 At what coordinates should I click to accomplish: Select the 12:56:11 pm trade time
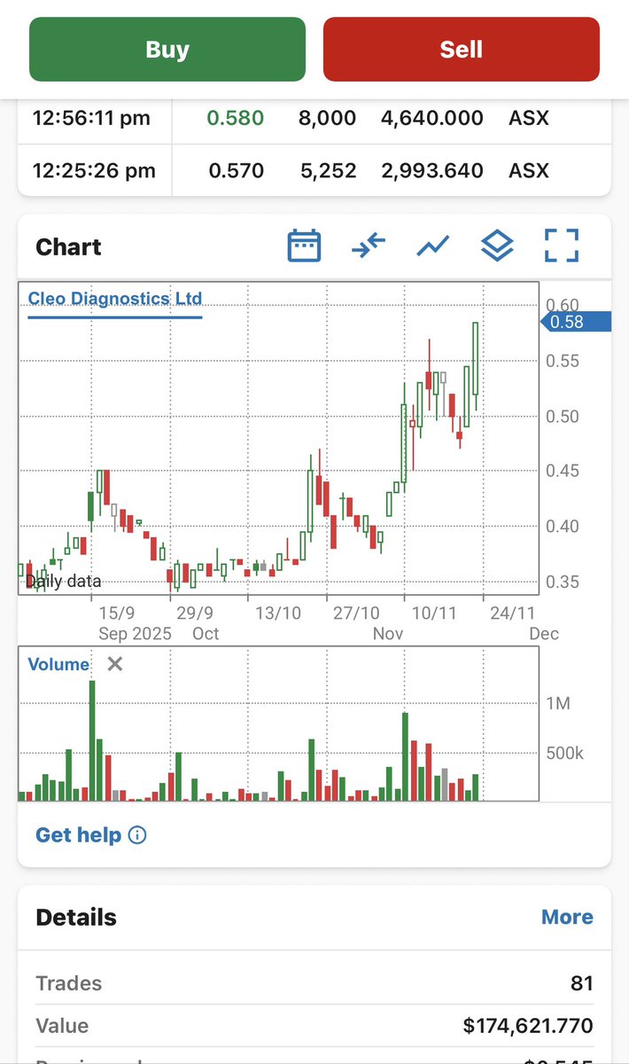[x=91, y=118]
